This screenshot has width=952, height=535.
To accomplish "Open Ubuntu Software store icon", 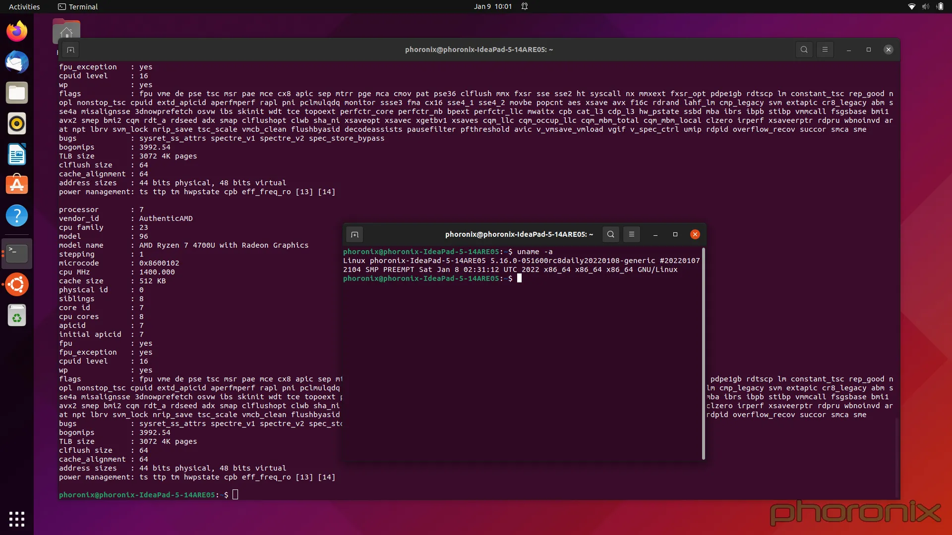I will click(17, 185).
